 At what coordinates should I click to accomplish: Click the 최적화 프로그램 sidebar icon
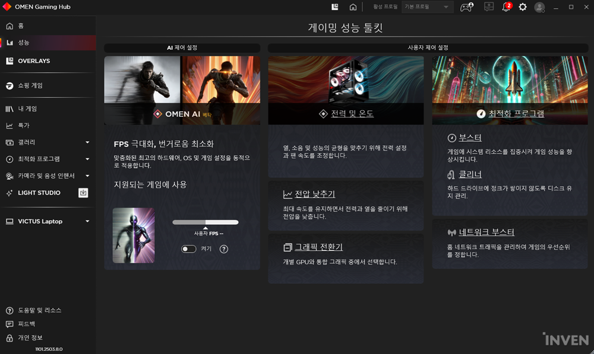(10, 160)
